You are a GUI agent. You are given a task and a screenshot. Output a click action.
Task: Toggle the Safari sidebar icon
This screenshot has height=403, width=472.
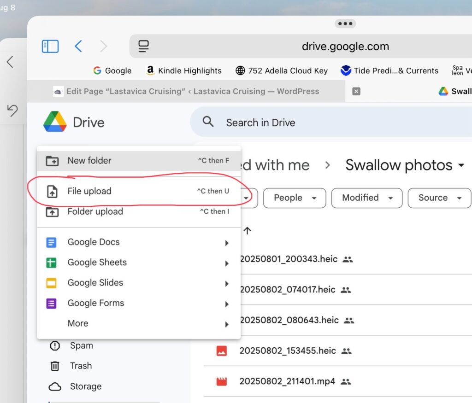[50, 47]
